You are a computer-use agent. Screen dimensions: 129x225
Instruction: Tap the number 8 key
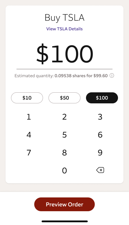[x=65, y=153]
